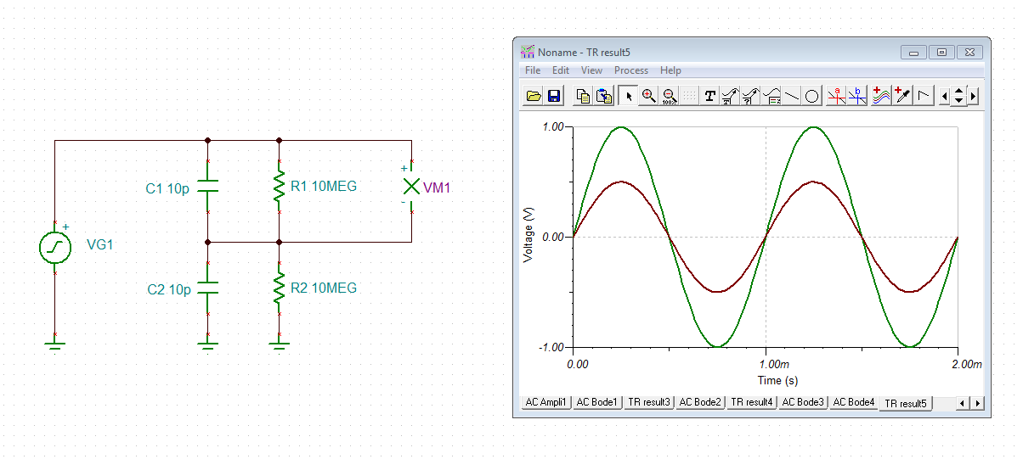This screenshot has height=459, width=1023.
Task: Click the Paste toolbar icon
Action: pos(603,96)
